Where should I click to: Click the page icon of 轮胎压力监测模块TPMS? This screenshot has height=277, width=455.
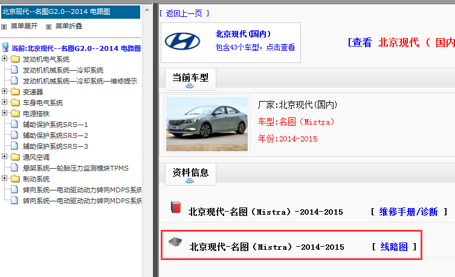click(x=15, y=168)
